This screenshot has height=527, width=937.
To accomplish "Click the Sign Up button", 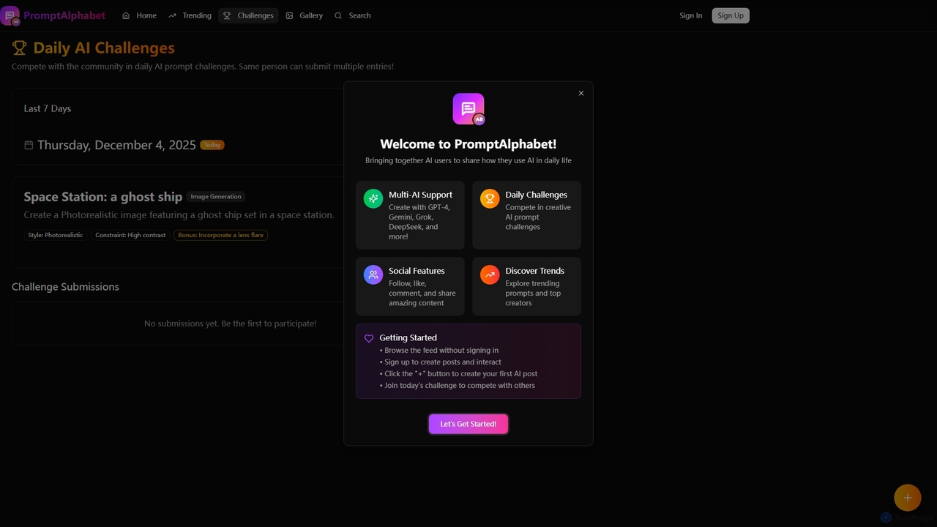I will point(731,15).
